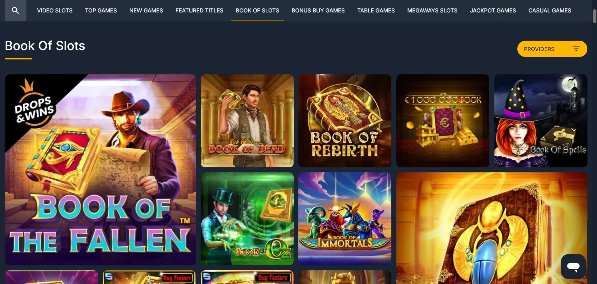Open the Providers filter dropdown
The width and height of the screenshot is (597, 284).
[x=552, y=49]
